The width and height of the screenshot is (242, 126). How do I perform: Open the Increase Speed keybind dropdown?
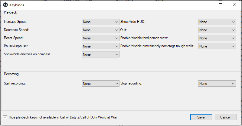coord(100,22)
